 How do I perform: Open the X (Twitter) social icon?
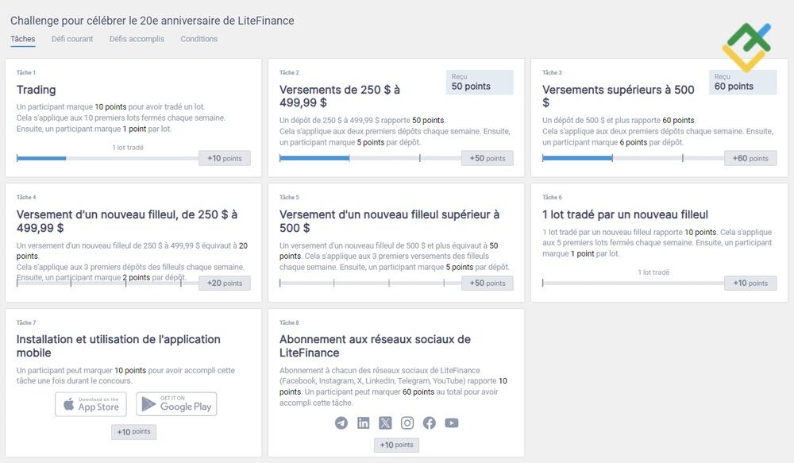click(385, 423)
